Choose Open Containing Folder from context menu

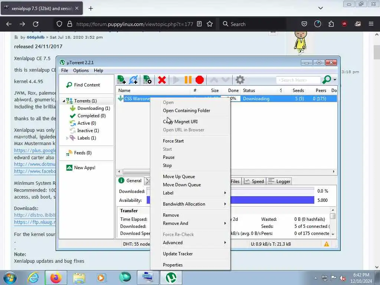coord(190,111)
